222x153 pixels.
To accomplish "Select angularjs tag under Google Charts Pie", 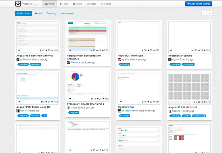I will pos(74,112).
